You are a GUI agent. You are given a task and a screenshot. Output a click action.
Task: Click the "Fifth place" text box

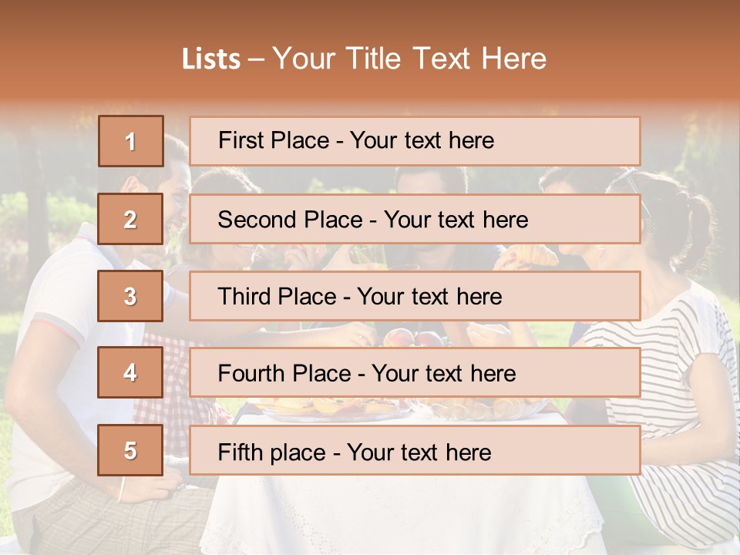[415, 450]
